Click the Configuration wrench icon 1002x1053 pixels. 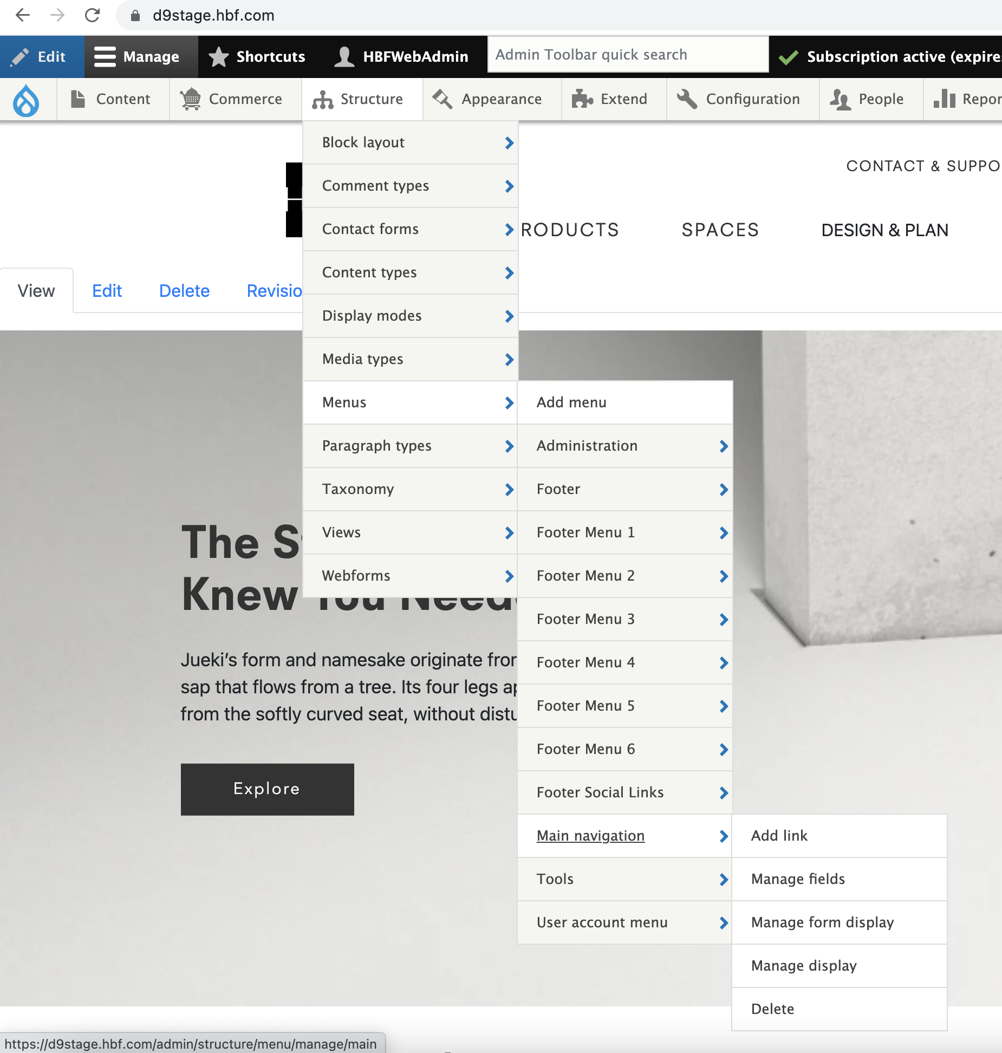click(x=687, y=99)
